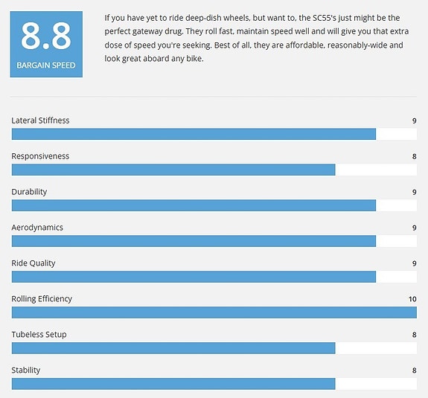Viewport: 428px width, 398px height.
Task: Select the Responsiveness label
Action: (40, 156)
